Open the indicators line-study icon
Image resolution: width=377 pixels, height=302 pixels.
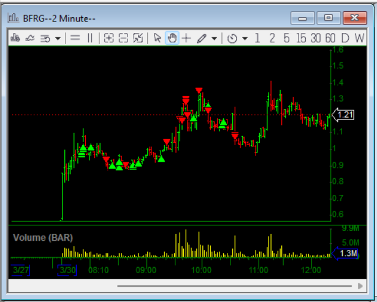pyautogui.click(x=30, y=38)
